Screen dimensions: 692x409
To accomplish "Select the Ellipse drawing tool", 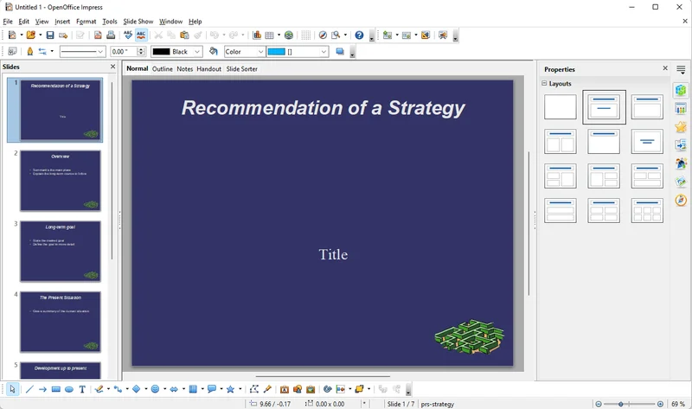I will click(69, 389).
